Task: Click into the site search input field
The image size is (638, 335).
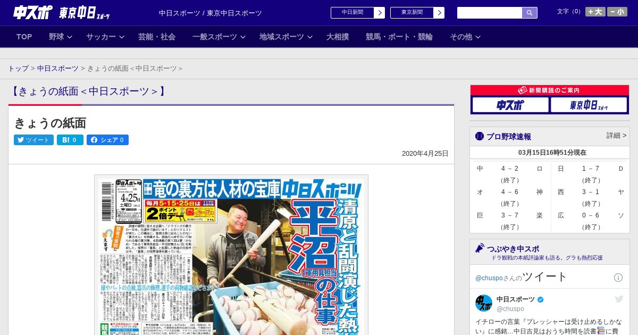Action: pos(490,13)
